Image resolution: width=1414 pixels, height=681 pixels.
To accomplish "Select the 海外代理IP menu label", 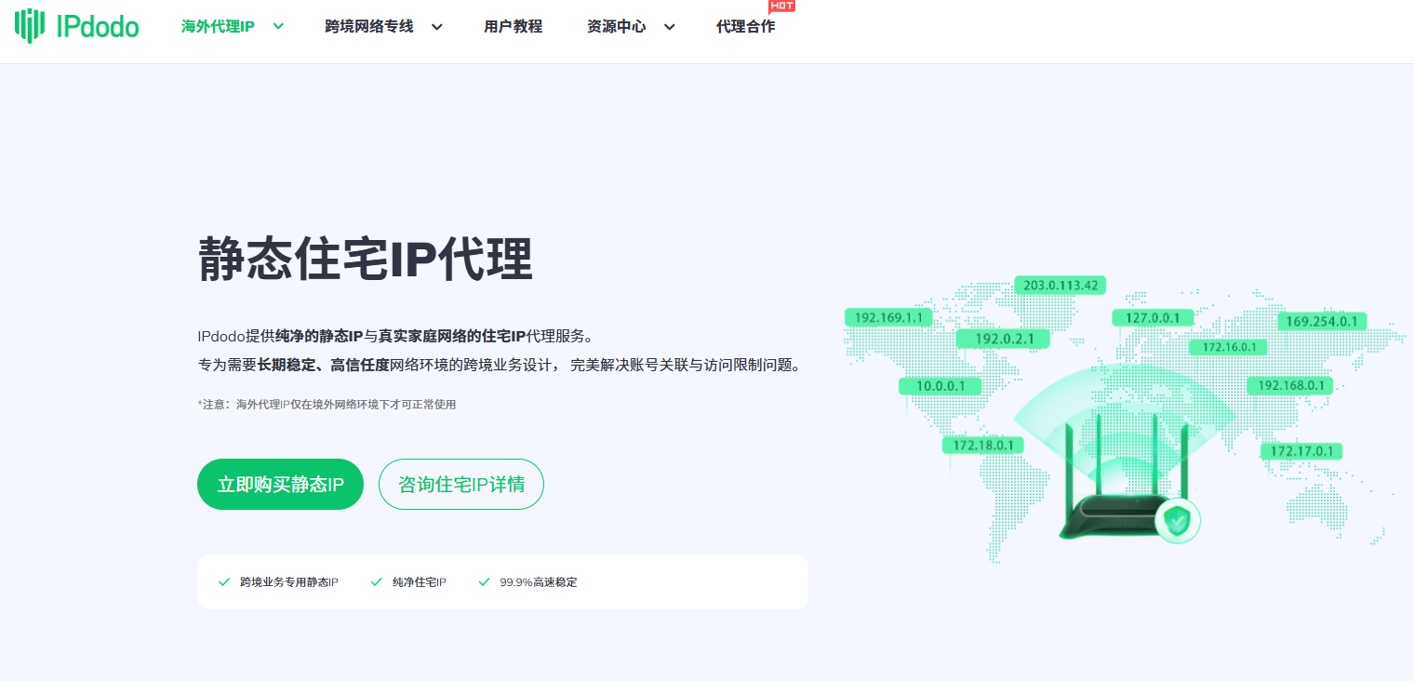I will [218, 27].
